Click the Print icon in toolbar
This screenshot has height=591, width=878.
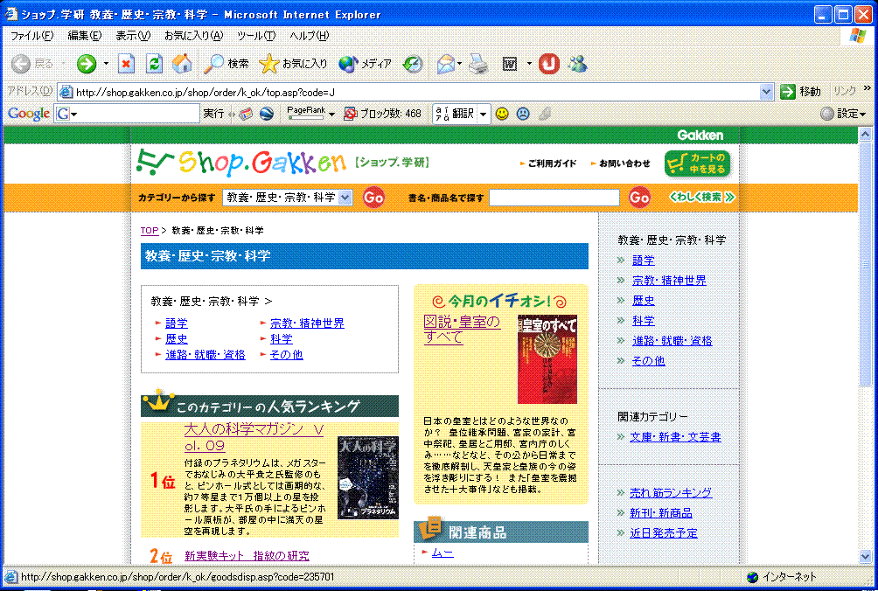pos(477,64)
